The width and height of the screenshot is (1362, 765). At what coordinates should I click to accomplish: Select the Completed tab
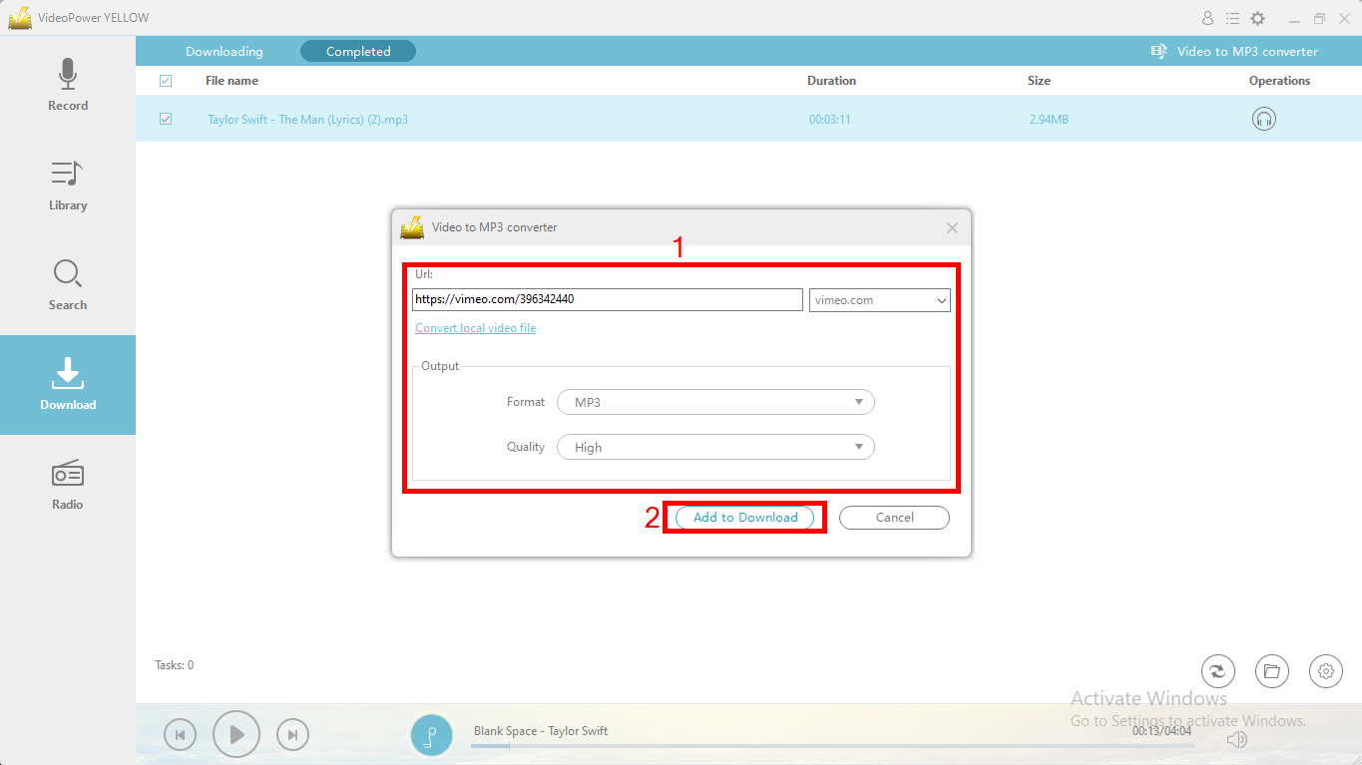pyautogui.click(x=357, y=51)
